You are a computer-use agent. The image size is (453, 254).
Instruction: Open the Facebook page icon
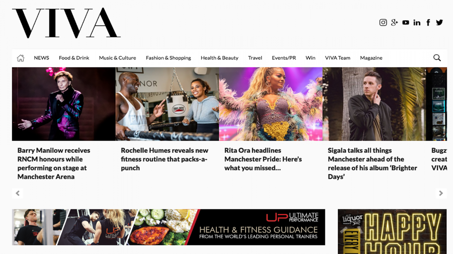428,22
